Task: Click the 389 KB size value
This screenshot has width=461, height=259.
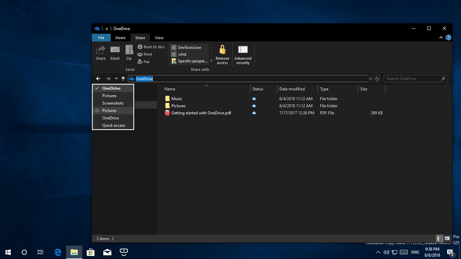Action: pos(376,113)
